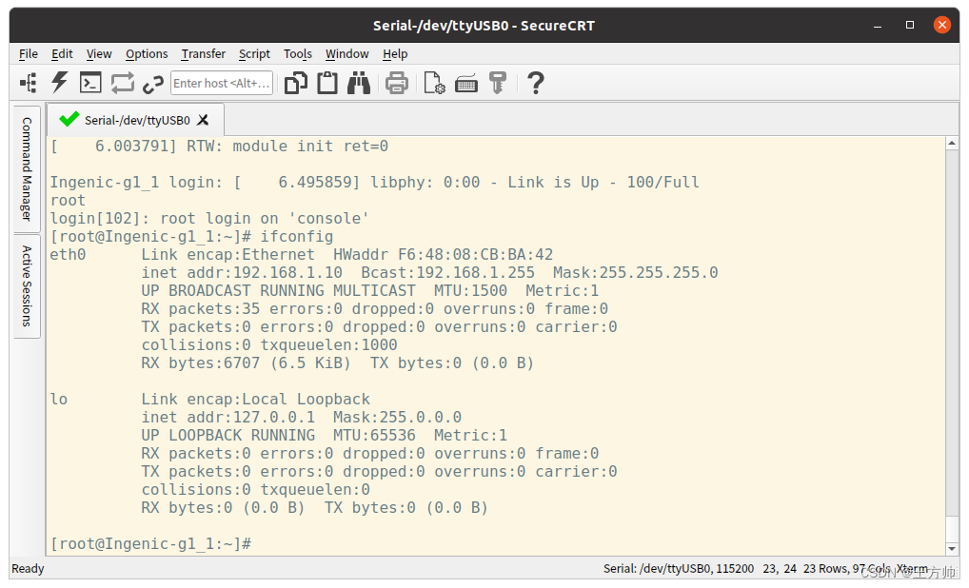Open the Script menu
969x588 pixels.
pyautogui.click(x=254, y=53)
